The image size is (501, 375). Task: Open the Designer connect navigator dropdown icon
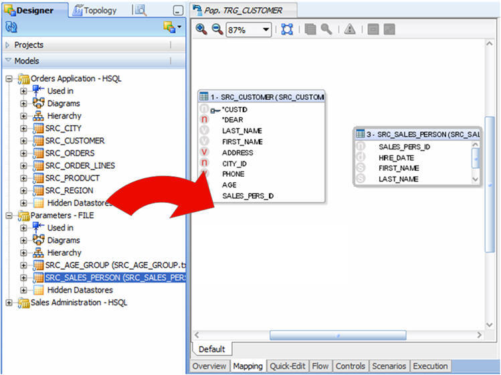coord(172,27)
